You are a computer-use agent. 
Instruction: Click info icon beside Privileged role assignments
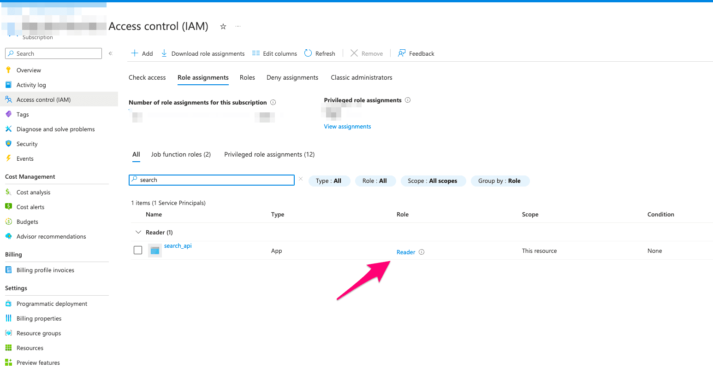408,100
